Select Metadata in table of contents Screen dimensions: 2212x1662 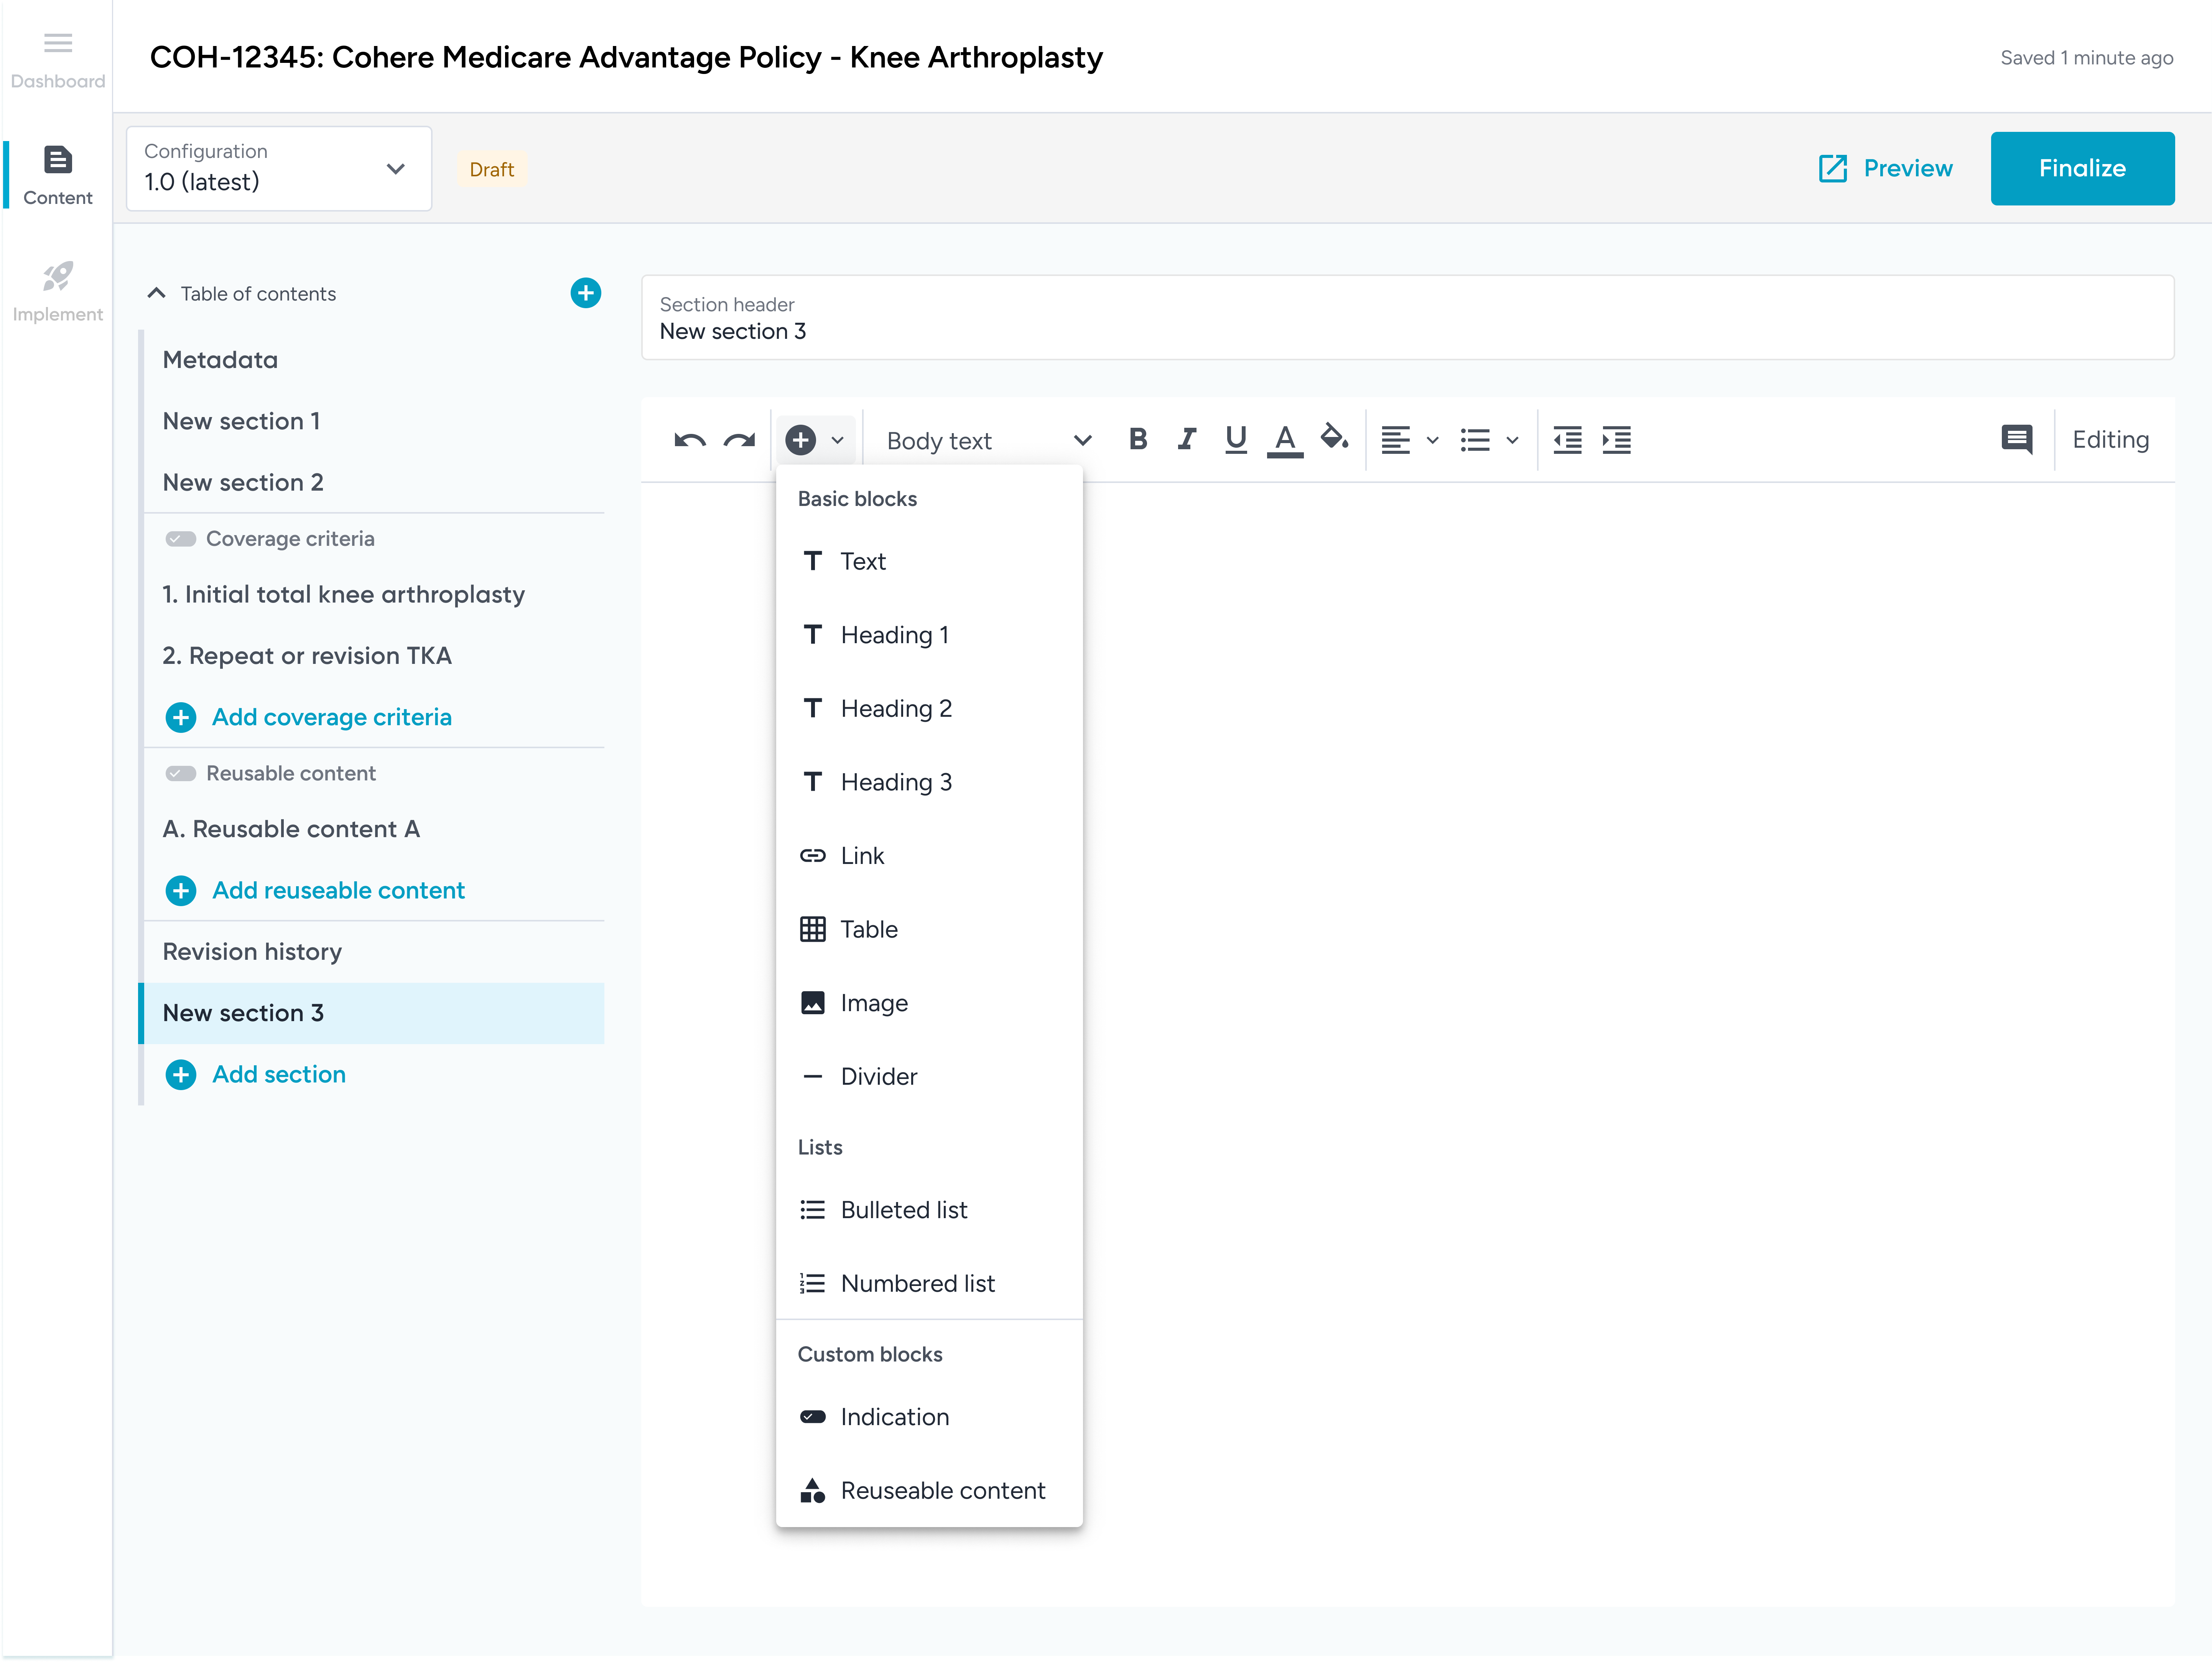[x=374, y=360]
